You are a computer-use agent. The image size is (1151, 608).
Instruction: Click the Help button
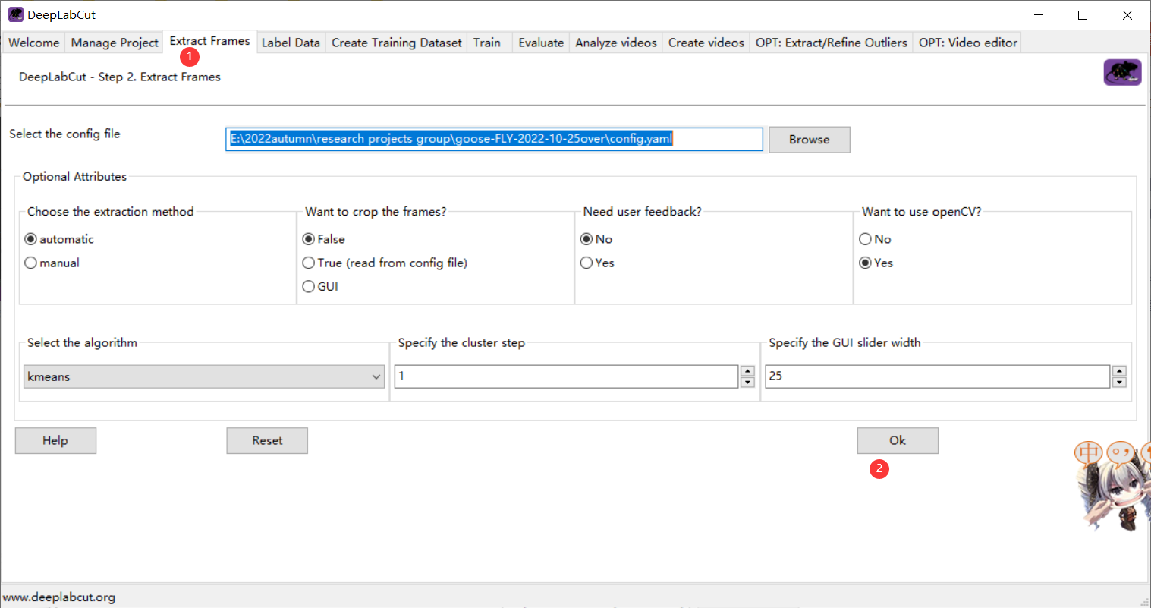(55, 440)
